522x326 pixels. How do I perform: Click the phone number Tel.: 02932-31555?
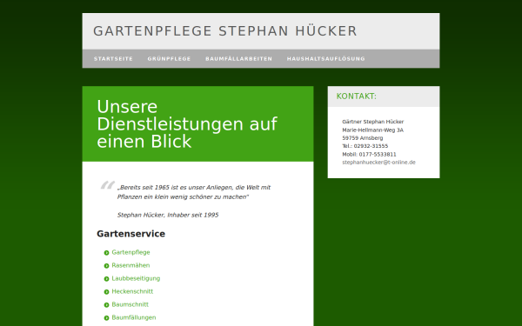pyautogui.click(x=365, y=146)
